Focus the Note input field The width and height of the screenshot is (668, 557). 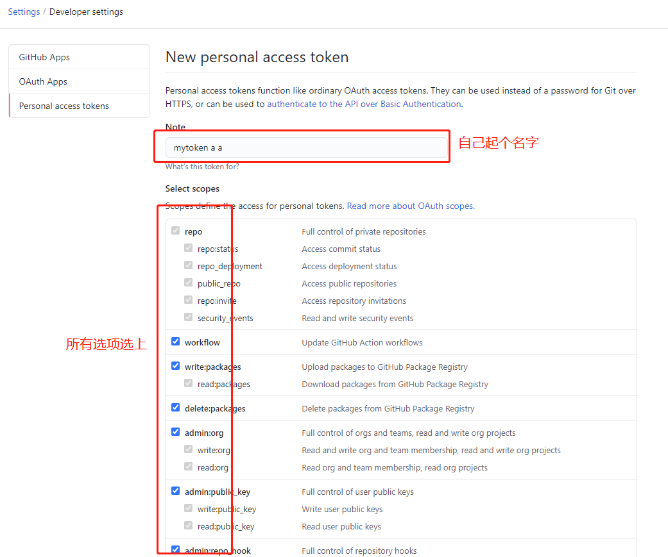point(307,147)
